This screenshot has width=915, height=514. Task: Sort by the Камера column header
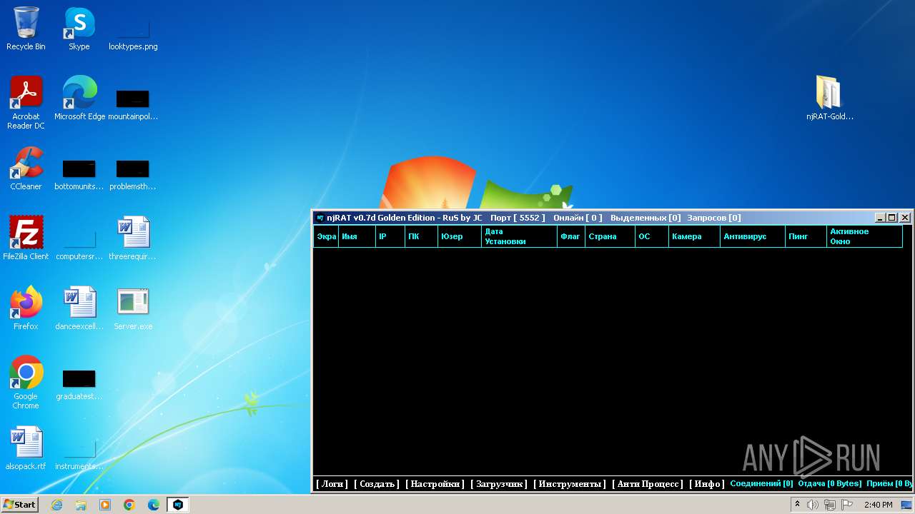coord(694,236)
